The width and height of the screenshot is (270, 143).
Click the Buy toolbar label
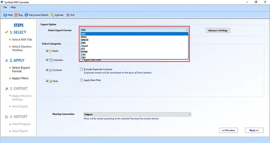(x=21, y=15)
